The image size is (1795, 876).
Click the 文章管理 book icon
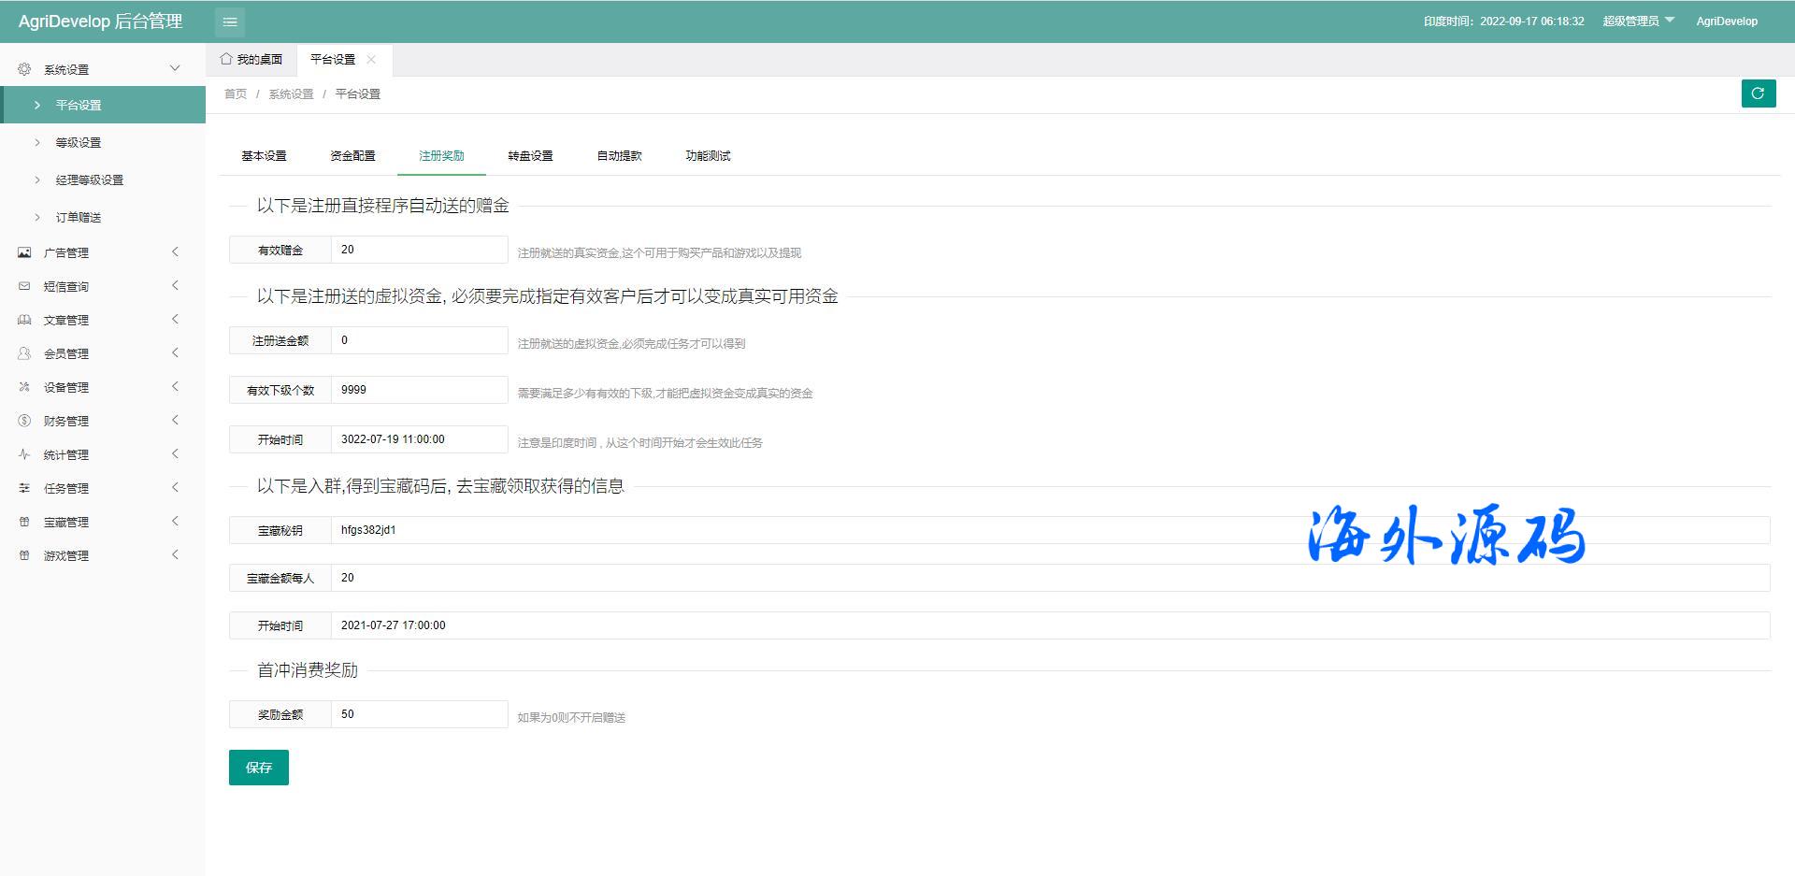click(24, 320)
